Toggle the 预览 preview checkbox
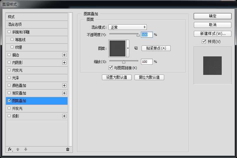The height and width of the screenshot is (158, 237). click(204, 42)
